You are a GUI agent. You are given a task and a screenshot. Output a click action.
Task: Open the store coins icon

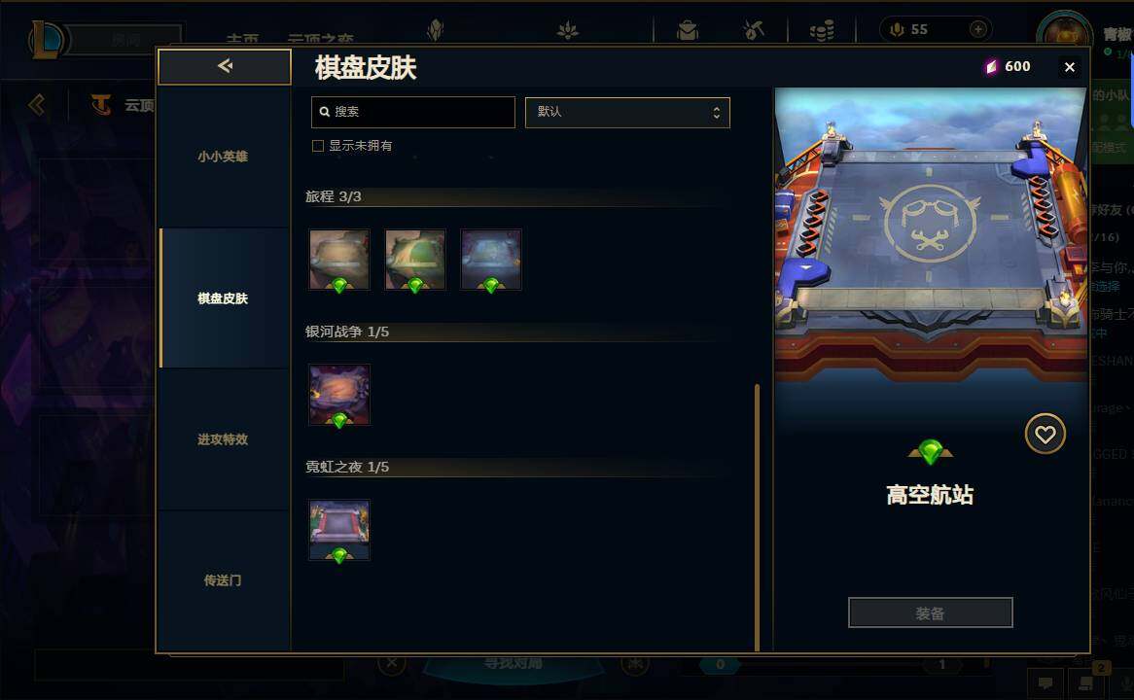click(822, 30)
